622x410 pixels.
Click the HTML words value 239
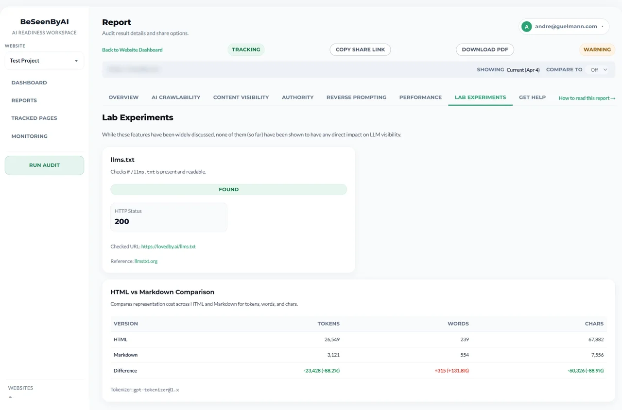pyautogui.click(x=464, y=340)
